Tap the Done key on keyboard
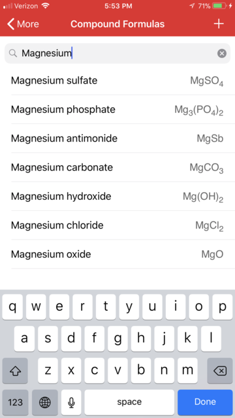 tap(205, 402)
